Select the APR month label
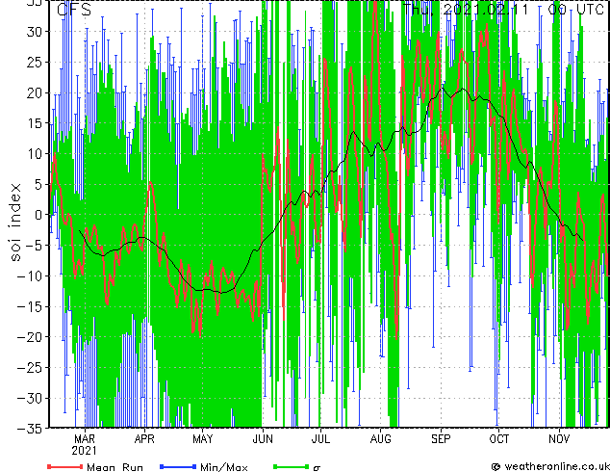The width and height of the screenshot is (610, 472). 144,439
